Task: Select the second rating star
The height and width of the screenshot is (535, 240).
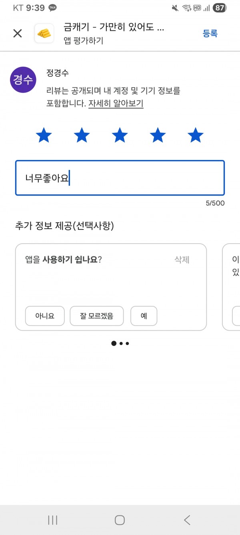Action: click(82, 135)
